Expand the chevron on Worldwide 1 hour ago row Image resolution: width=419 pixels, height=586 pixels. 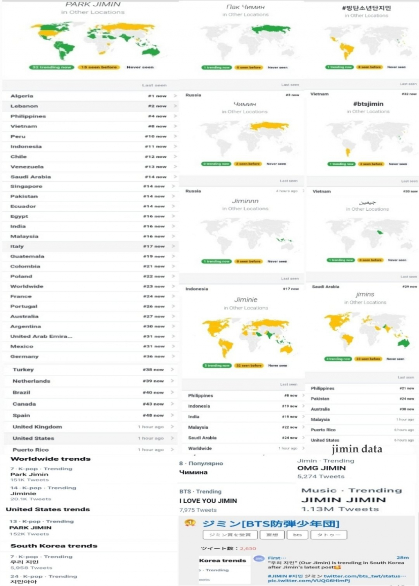(303, 448)
